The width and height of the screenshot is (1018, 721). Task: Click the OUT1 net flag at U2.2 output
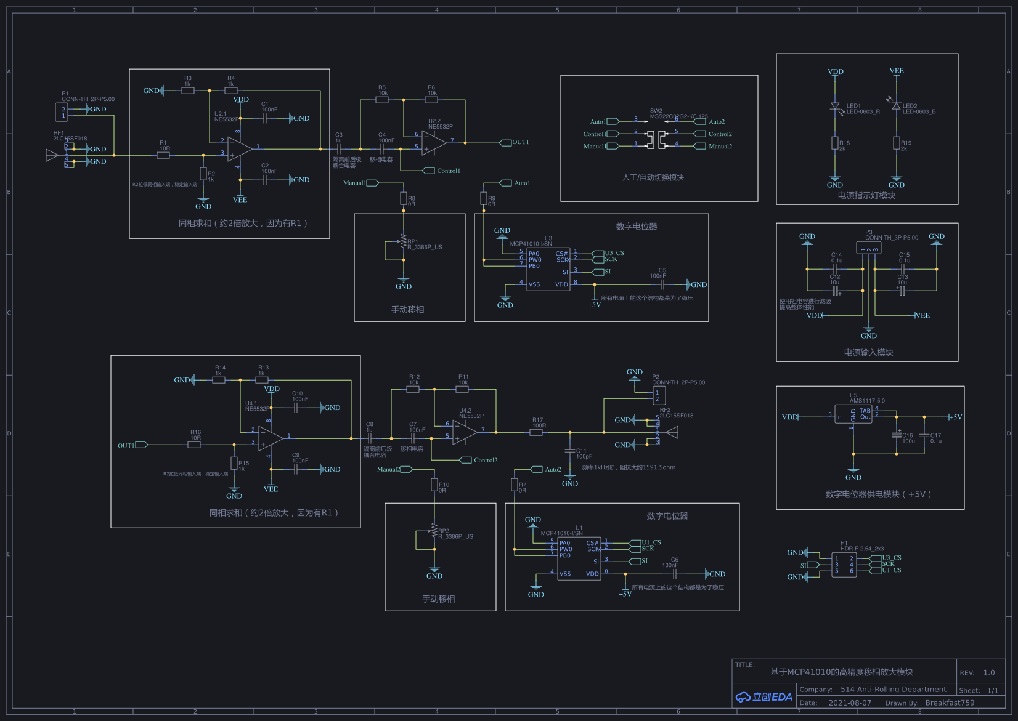(519, 142)
